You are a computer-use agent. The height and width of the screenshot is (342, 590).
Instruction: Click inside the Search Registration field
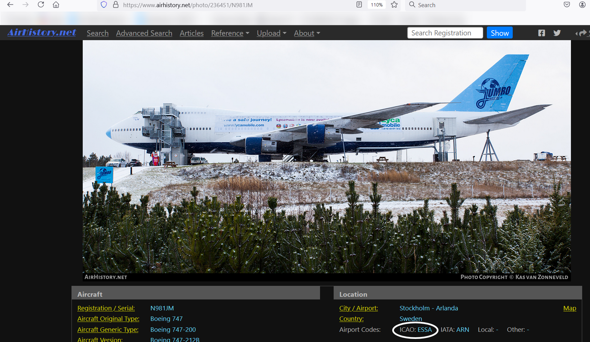tap(445, 33)
